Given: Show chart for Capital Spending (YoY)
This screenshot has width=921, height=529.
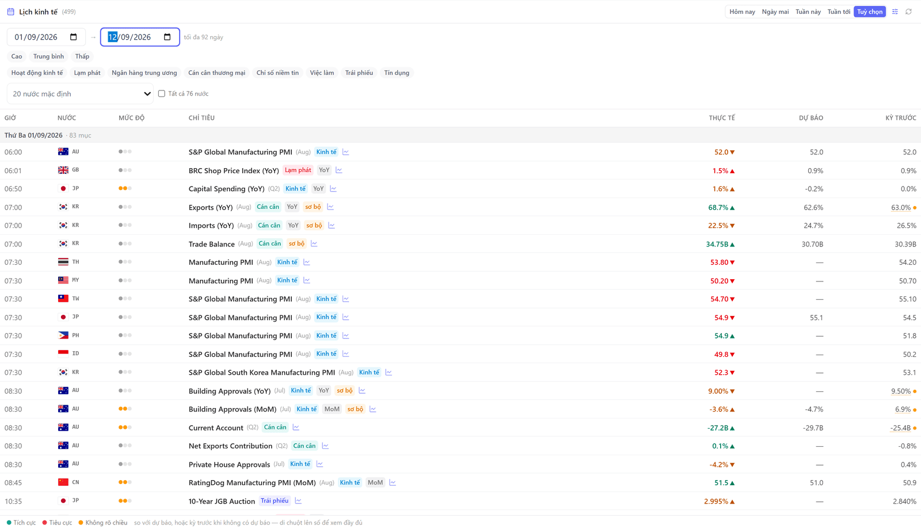Looking at the screenshot, I should pos(333,189).
